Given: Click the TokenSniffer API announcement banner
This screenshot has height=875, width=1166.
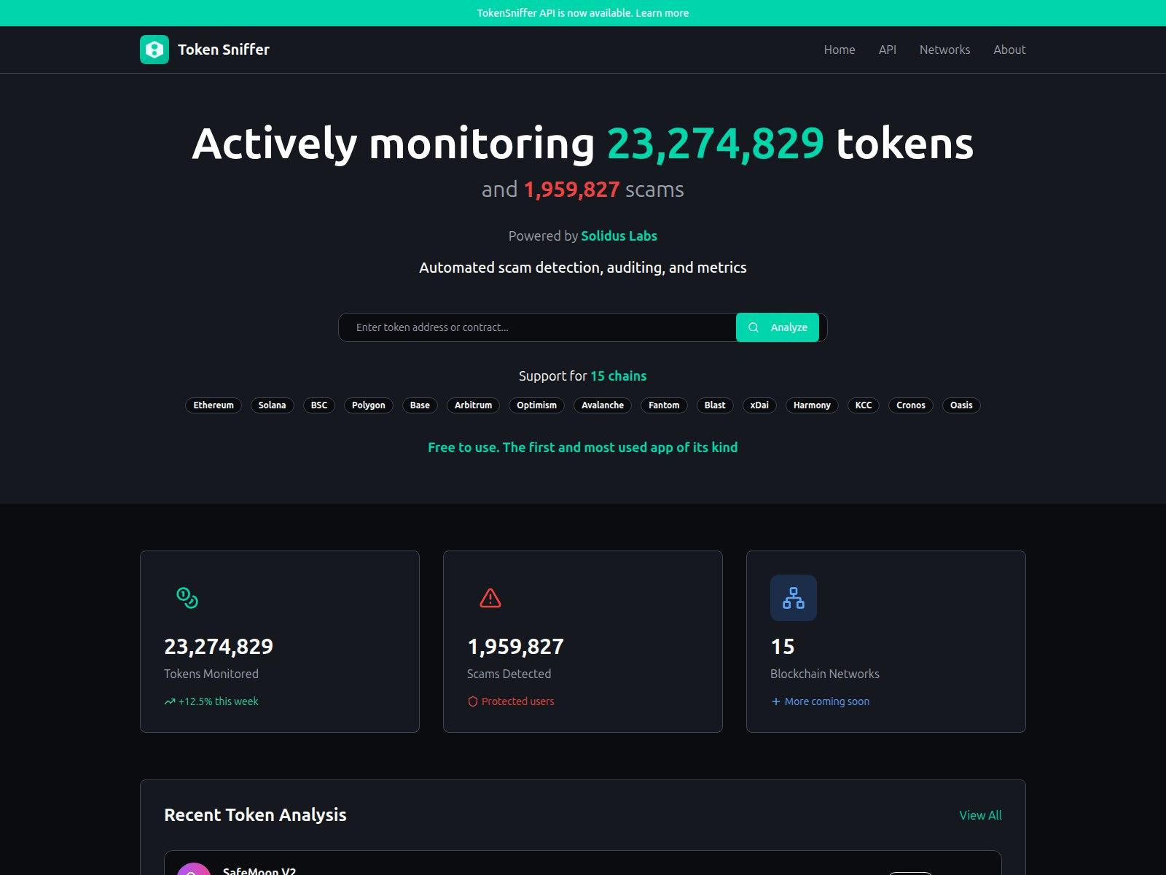Looking at the screenshot, I should click(583, 13).
